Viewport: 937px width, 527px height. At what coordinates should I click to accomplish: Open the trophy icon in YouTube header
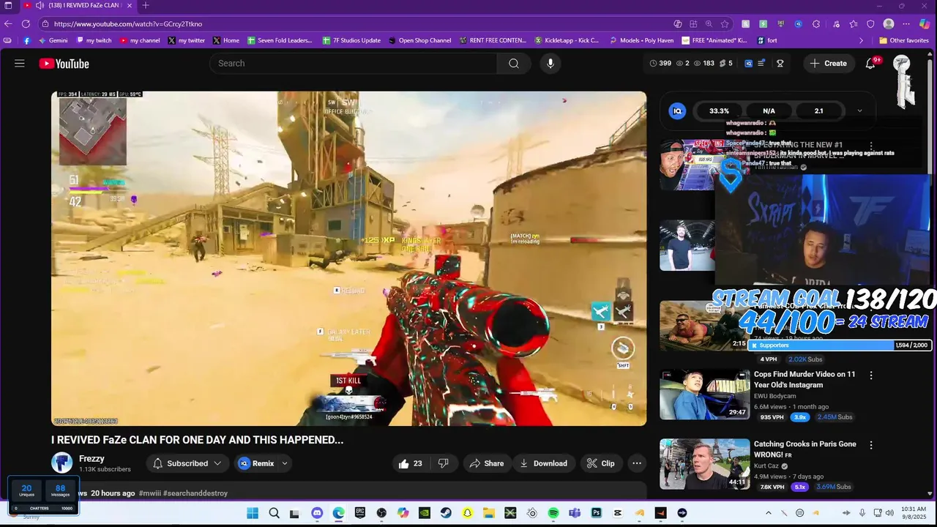[780, 64]
